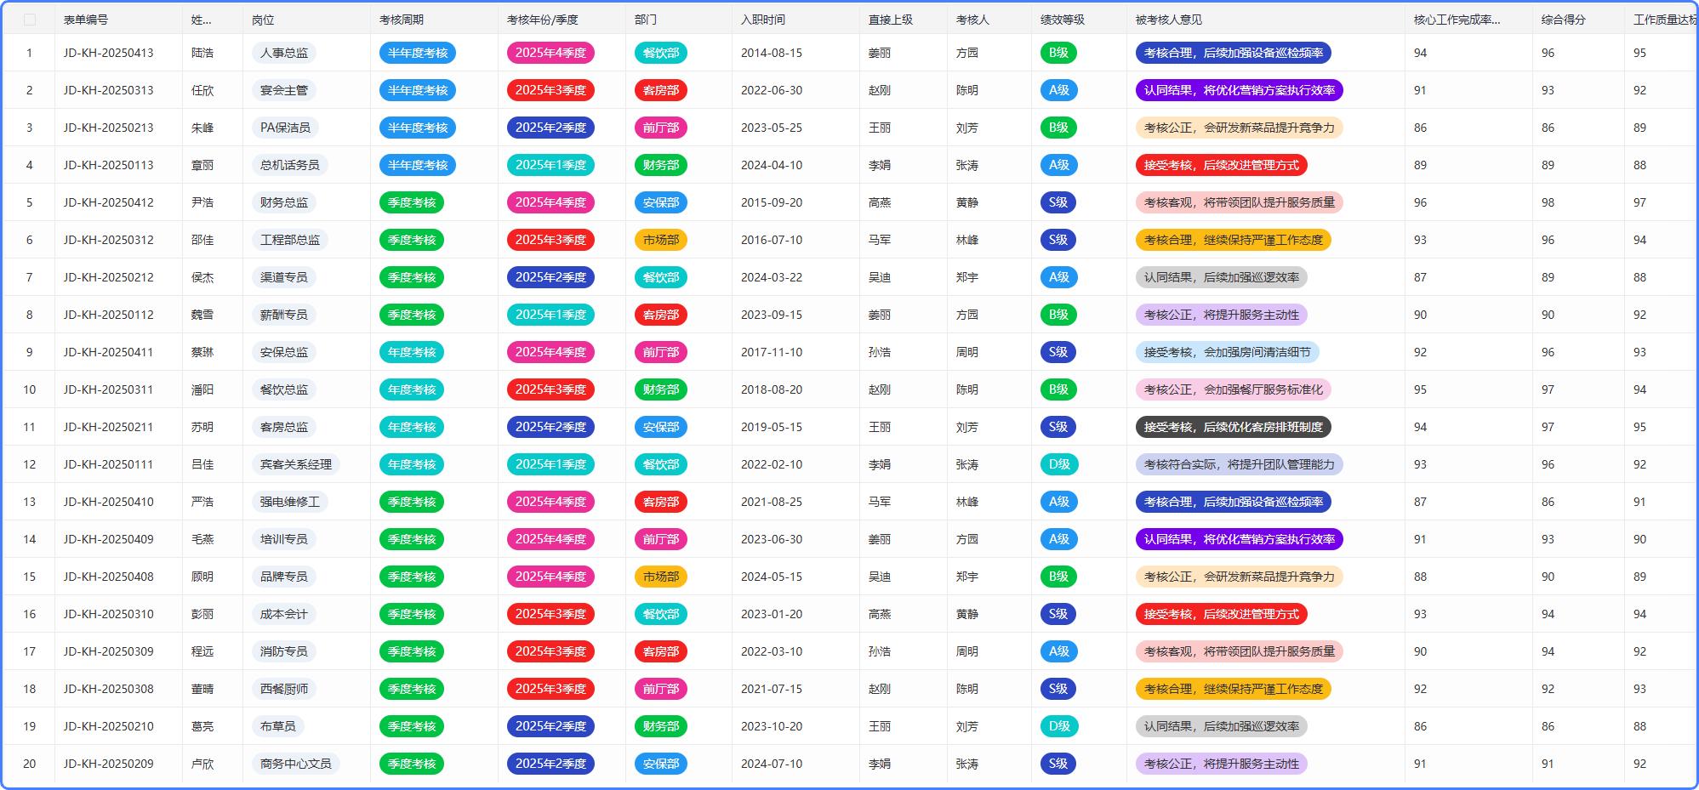Viewport: 1699px width, 790px height.
Task: Select the 宾客关系经理 position tag
Action: 296,464
